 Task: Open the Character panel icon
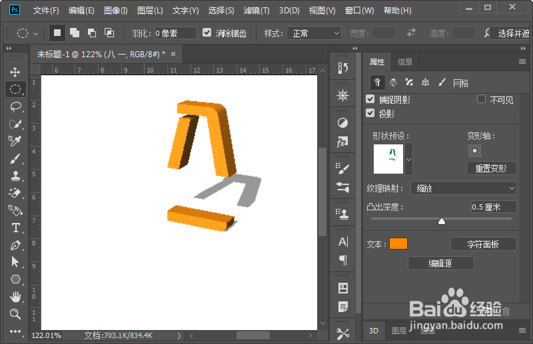(x=342, y=242)
